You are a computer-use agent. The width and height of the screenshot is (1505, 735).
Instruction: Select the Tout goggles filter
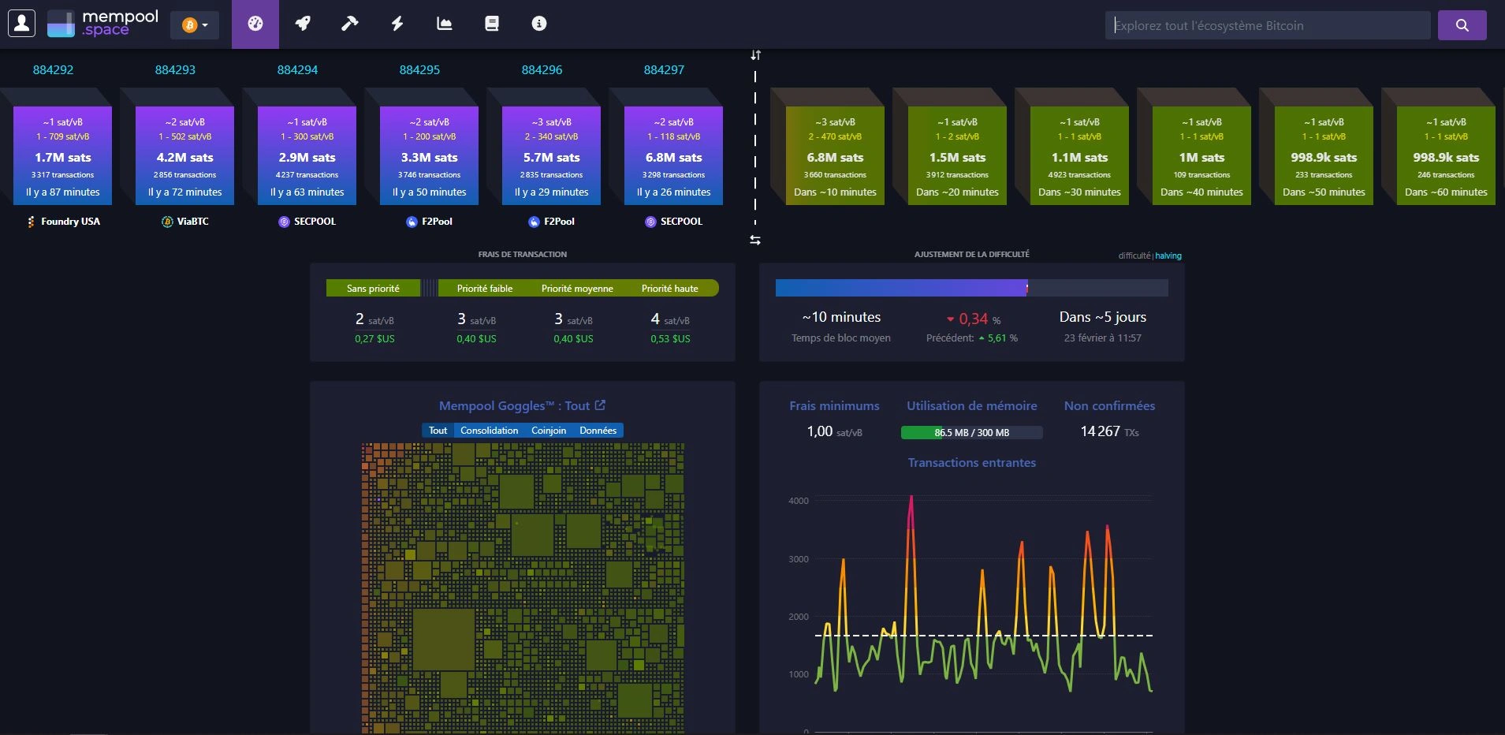point(438,431)
